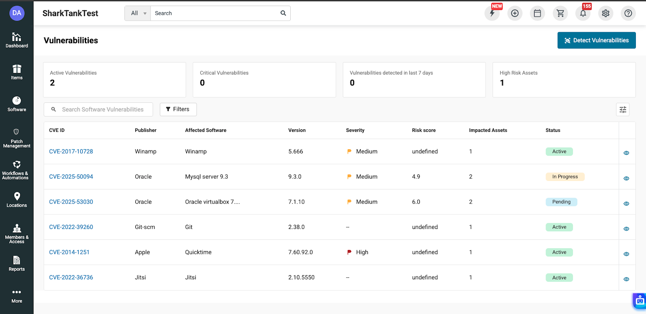Viewport: 646px width, 314px height.
Task: Click the Affected Software column header
Action: coord(206,130)
